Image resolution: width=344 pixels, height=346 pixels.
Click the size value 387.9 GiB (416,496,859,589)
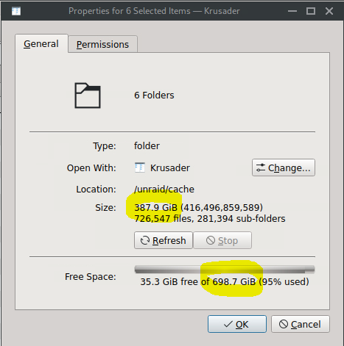click(198, 208)
